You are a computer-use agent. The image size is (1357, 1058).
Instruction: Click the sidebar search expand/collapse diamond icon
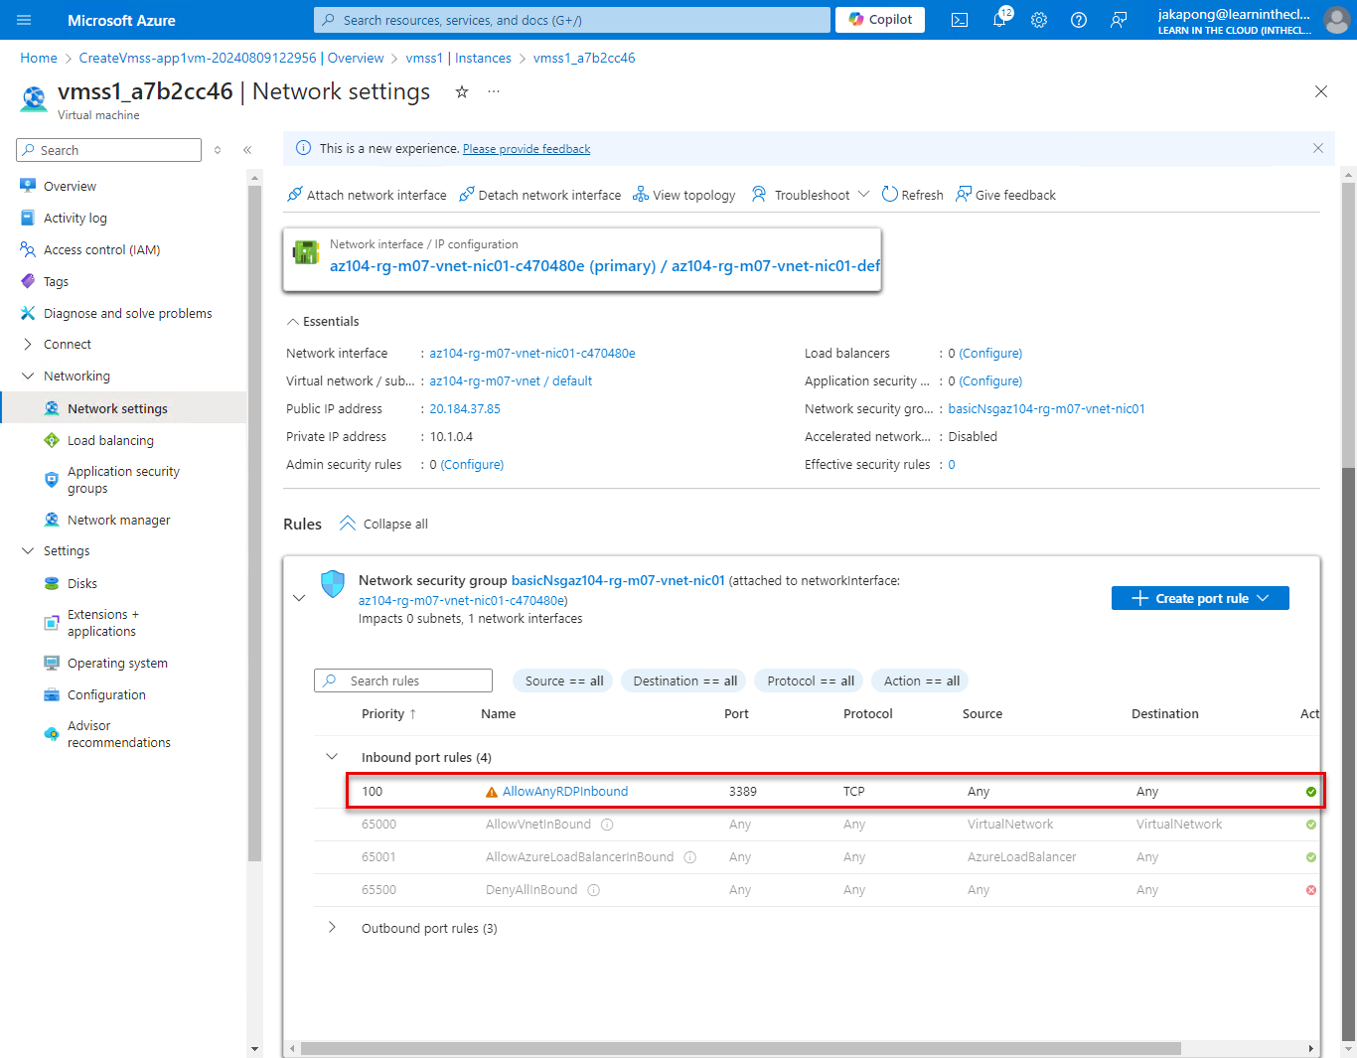218,150
